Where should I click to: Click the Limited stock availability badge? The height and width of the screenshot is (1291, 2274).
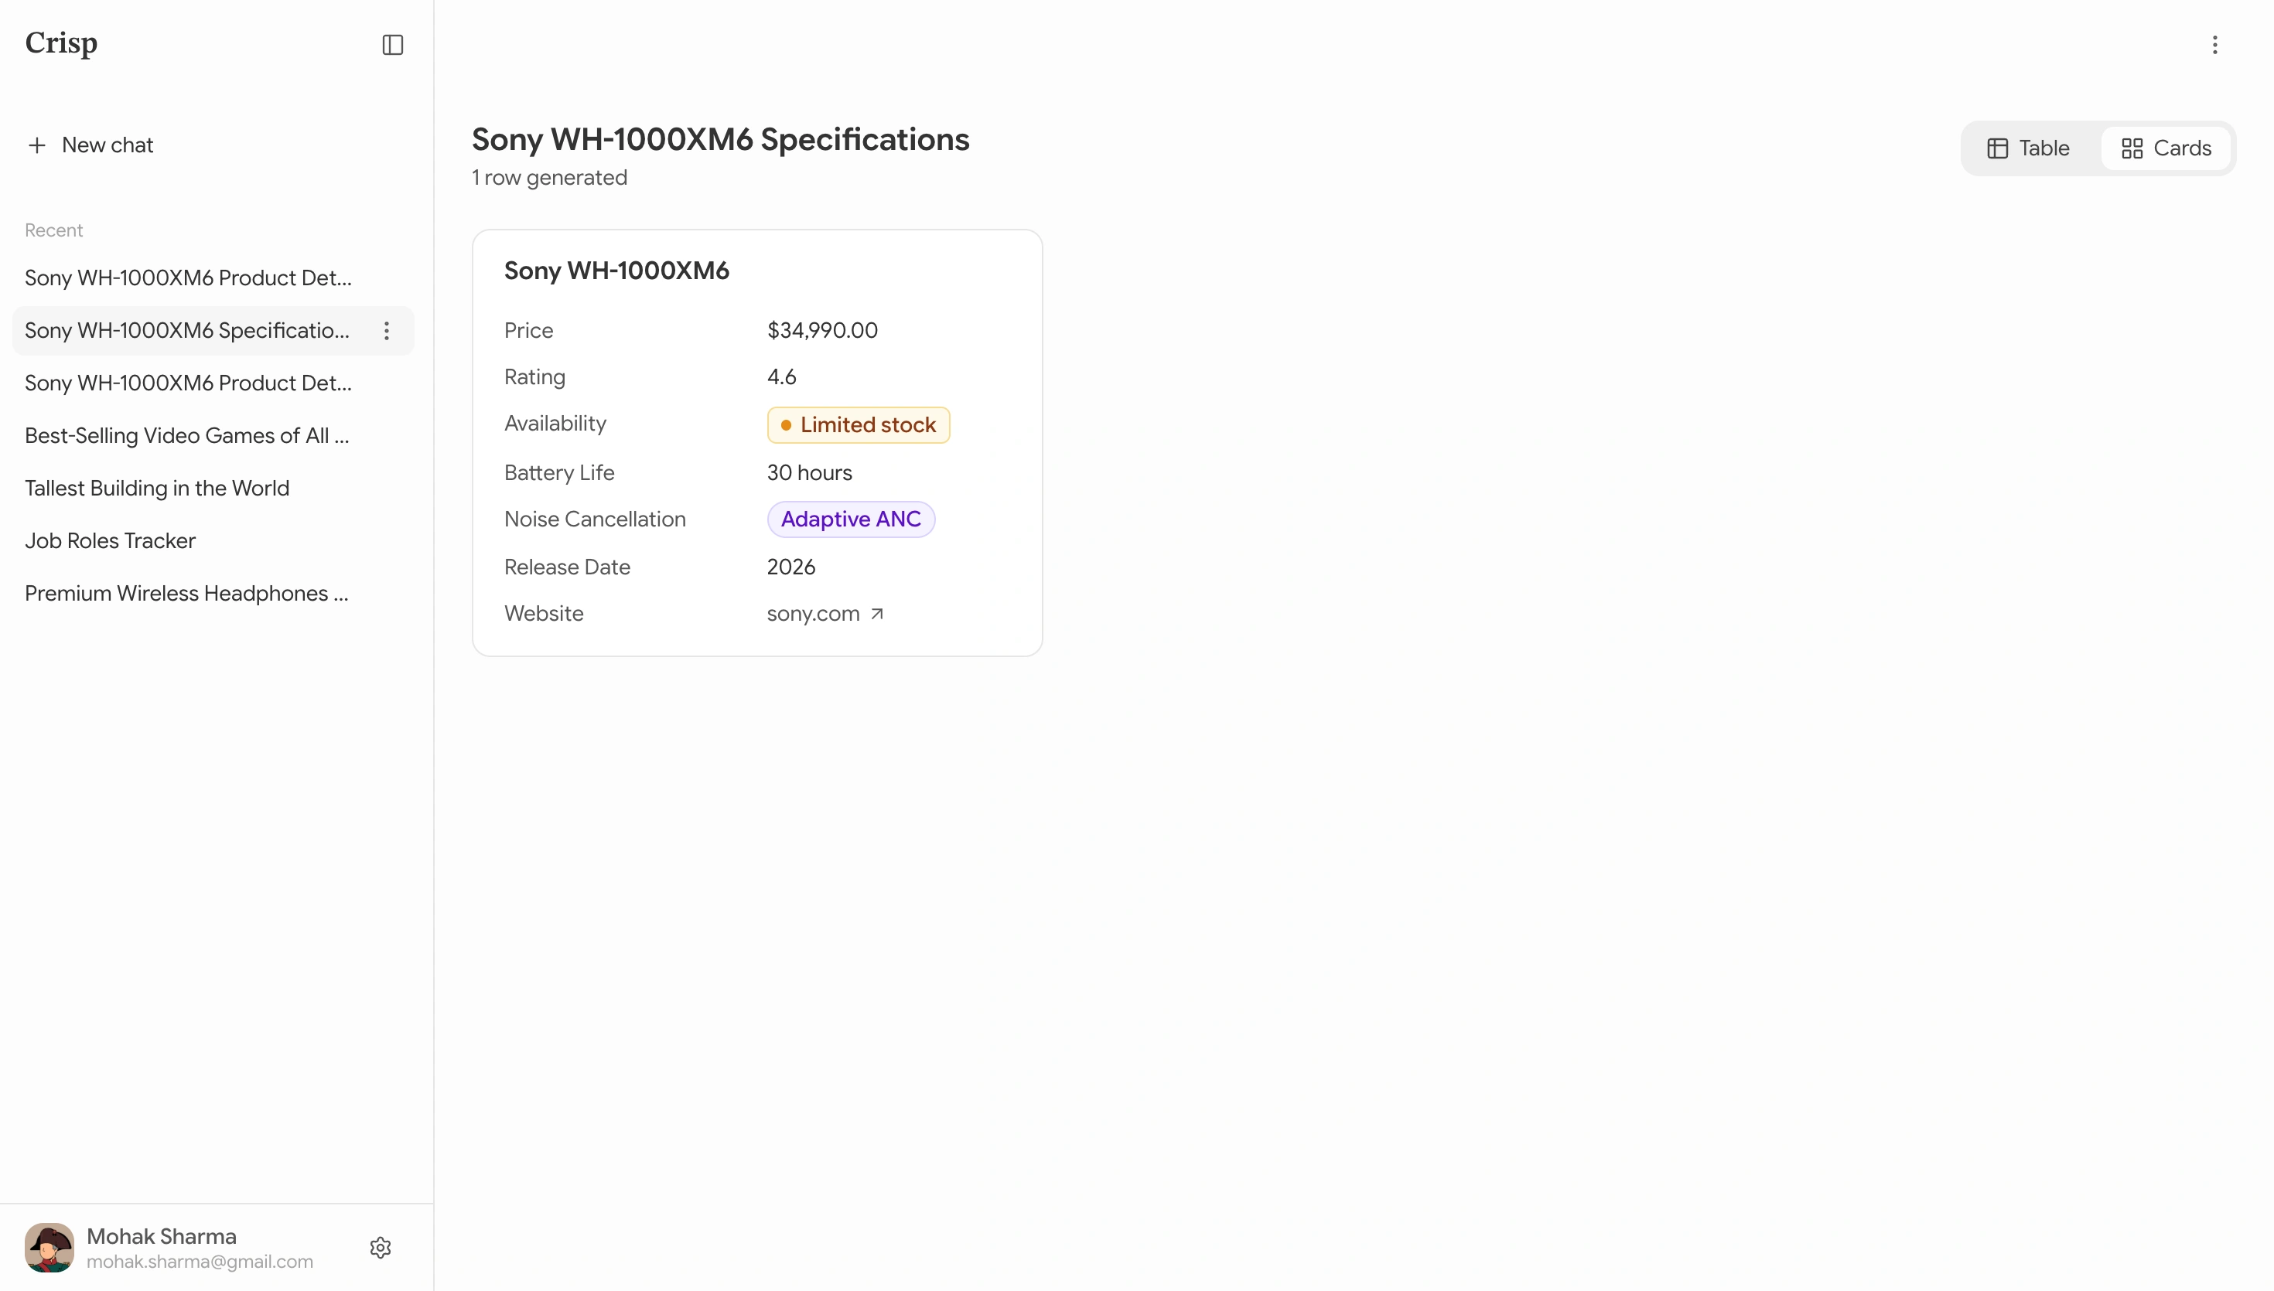[x=858, y=424]
